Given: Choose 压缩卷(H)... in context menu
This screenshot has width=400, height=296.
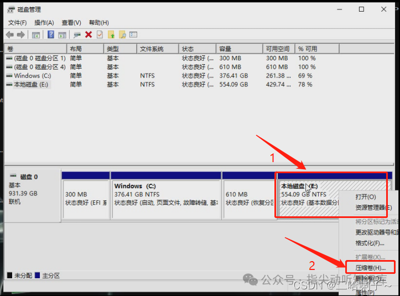Looking at the screenshot, I should point(371,268).
